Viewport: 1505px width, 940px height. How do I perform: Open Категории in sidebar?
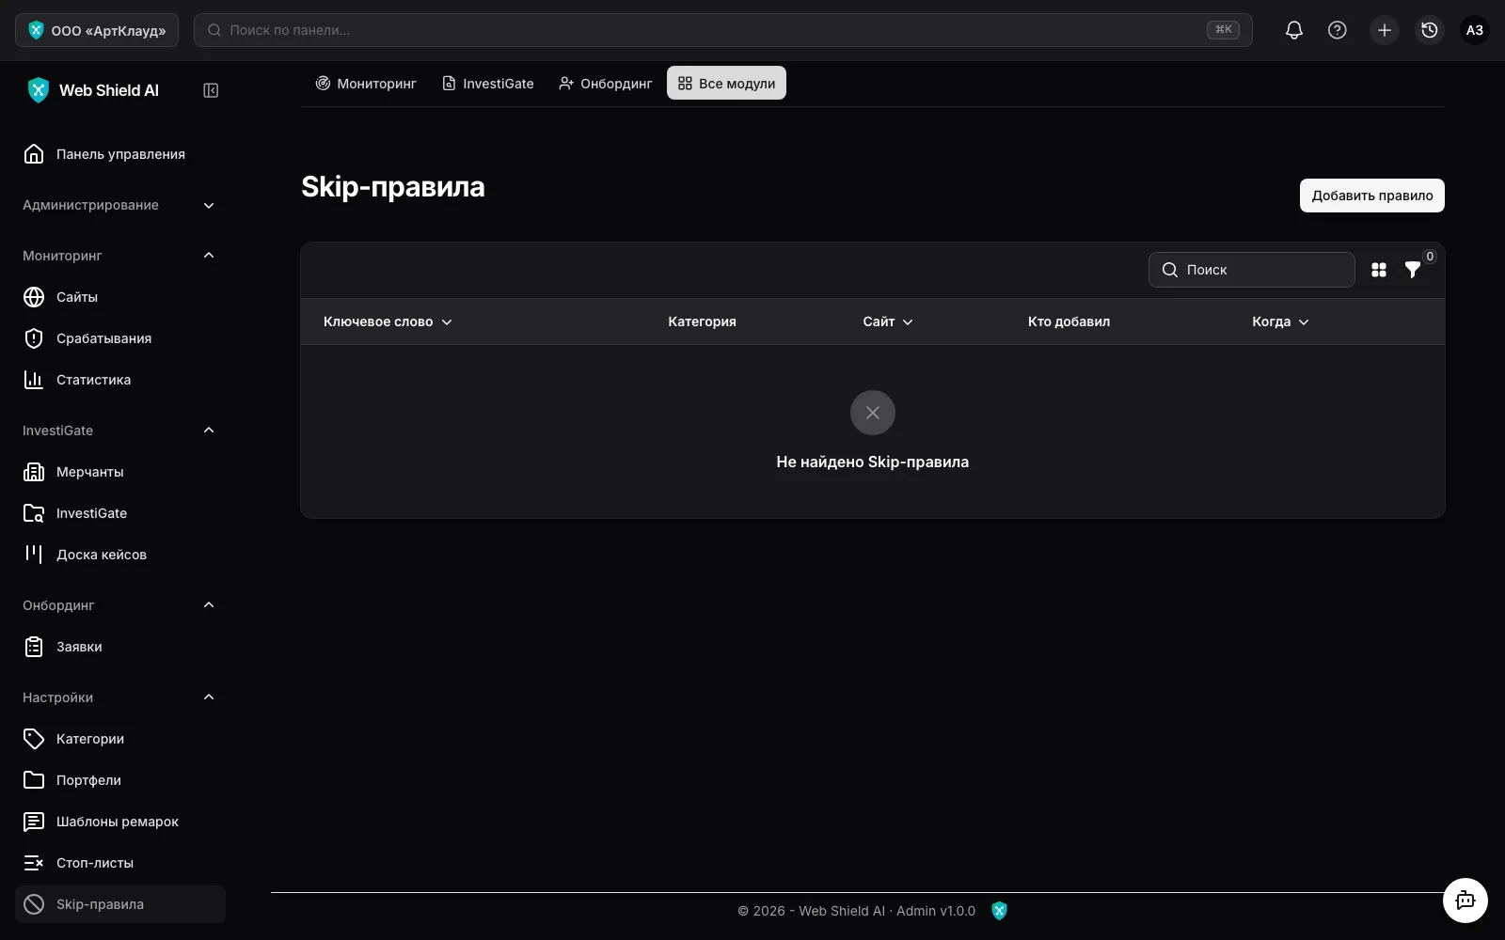[x=120, y=739]
